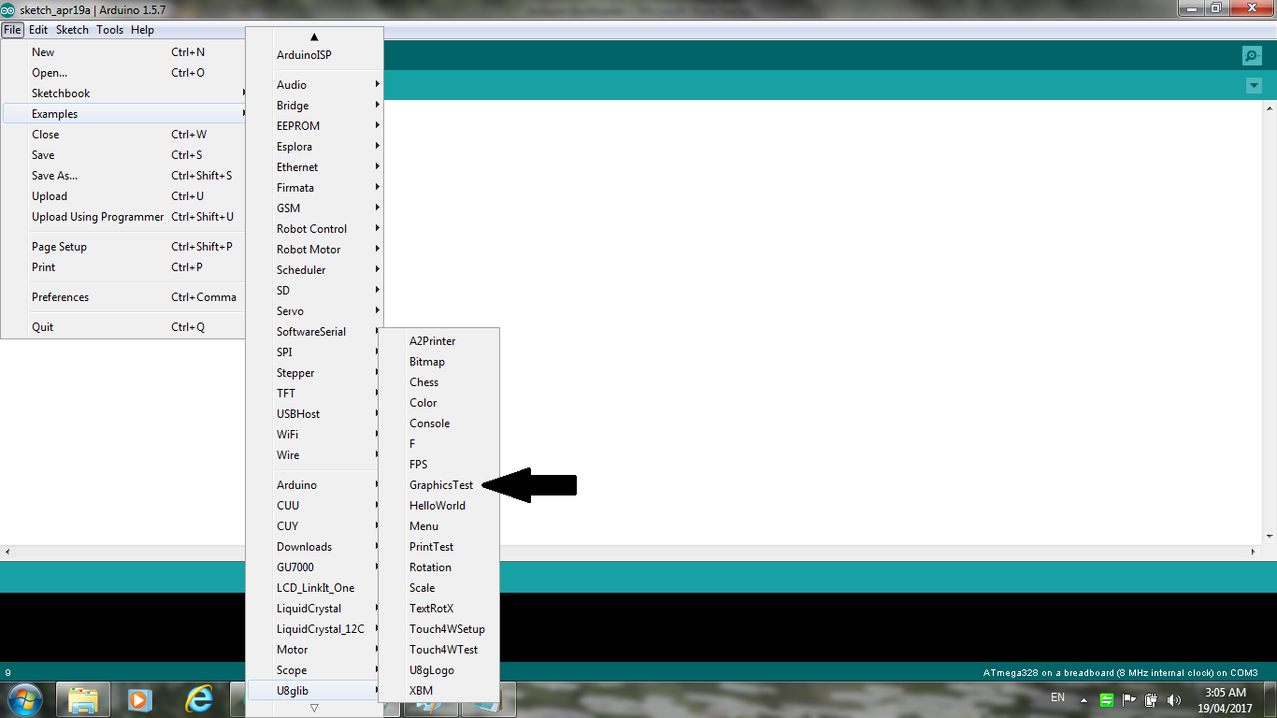Open the Start menu orb
Screen dimensions: 1277x718
pyautogui.click(x=25, y=699)
